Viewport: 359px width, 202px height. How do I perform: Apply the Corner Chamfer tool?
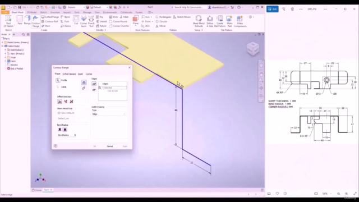pyautogui.click(x=119, y=26)
